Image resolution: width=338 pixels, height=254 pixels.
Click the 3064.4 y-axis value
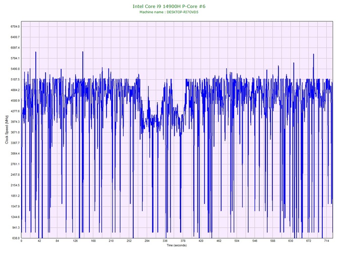tap(15, 154)
